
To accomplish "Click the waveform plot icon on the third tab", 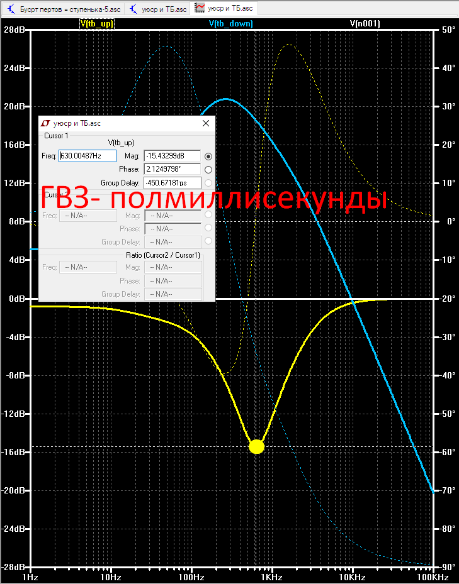I will tap(200, 8).
